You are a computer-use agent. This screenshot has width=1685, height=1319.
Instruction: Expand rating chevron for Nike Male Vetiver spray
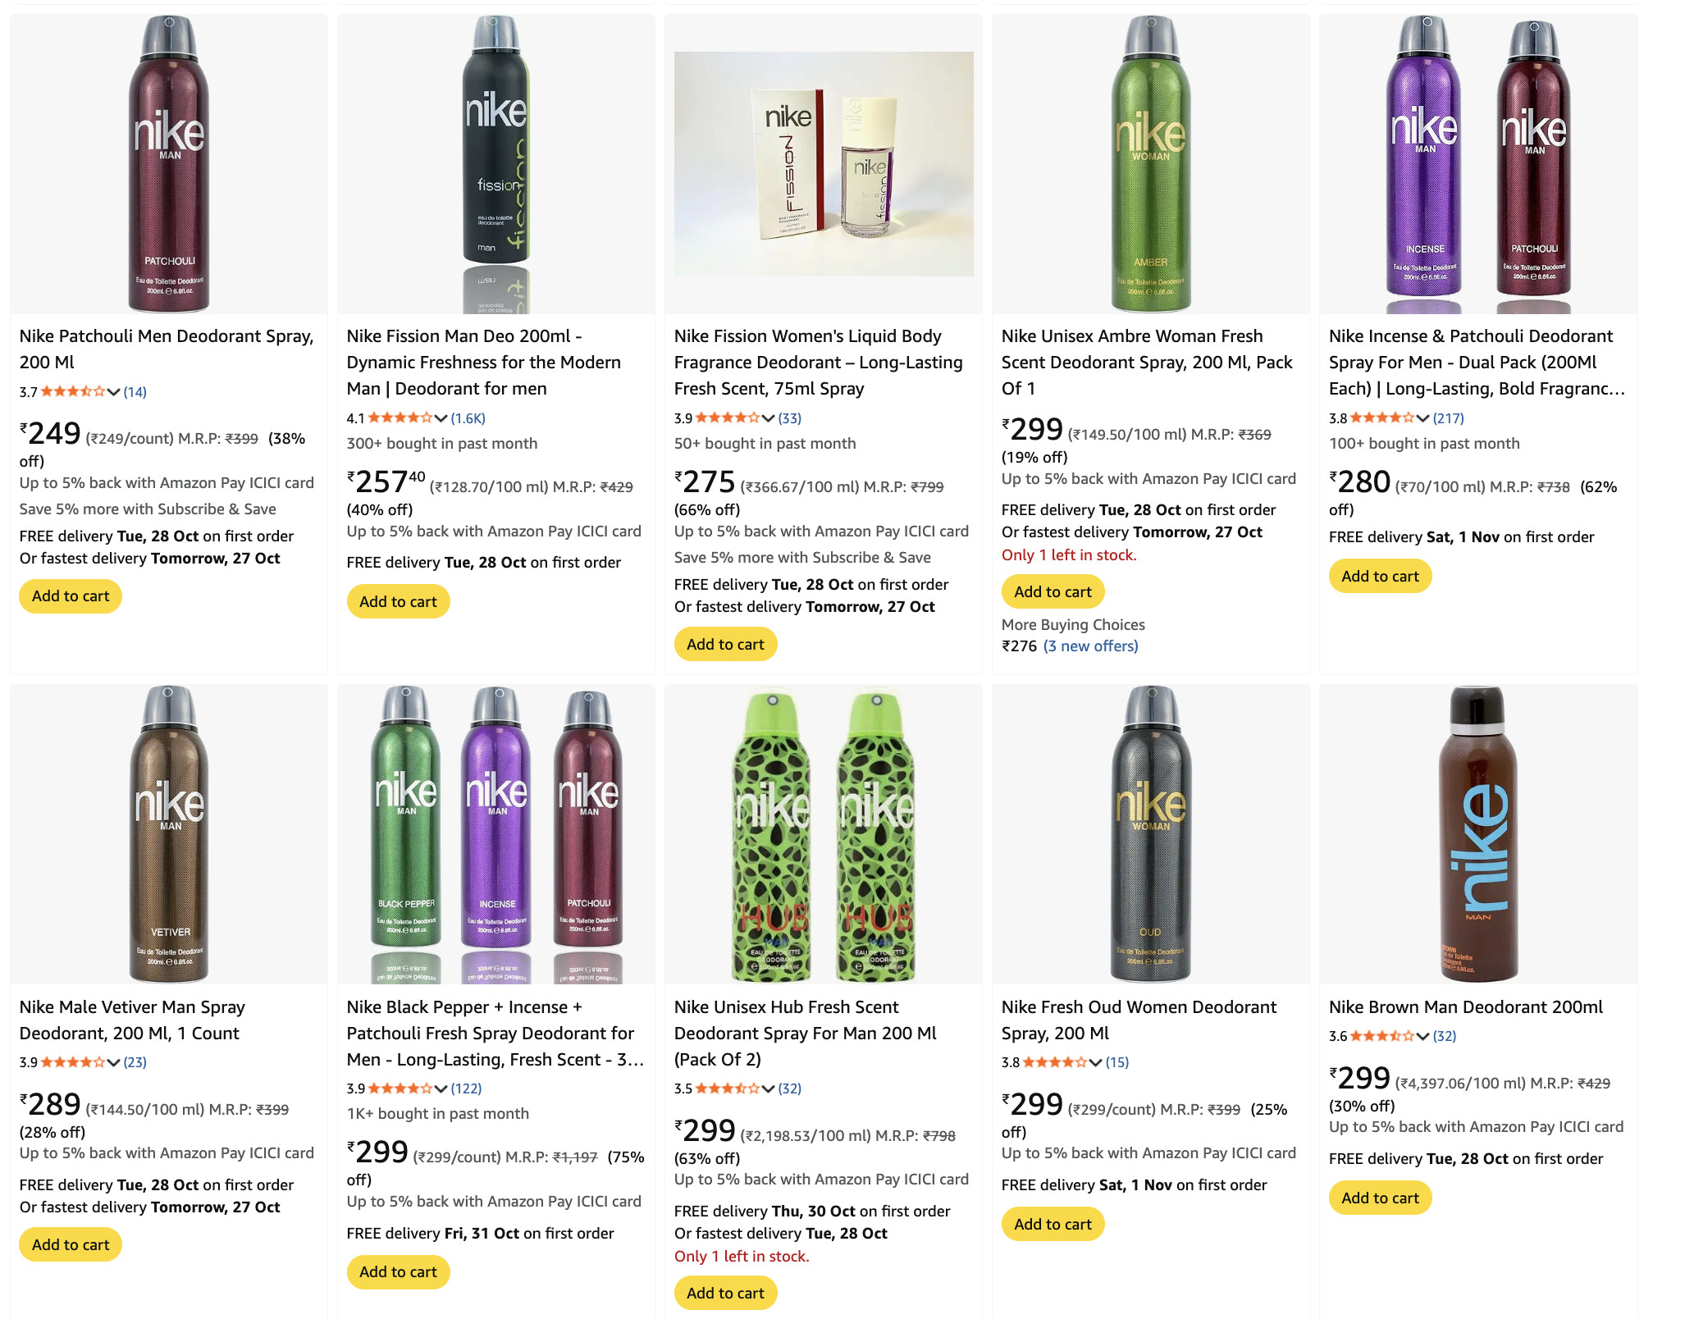[x=114, y=1063]
